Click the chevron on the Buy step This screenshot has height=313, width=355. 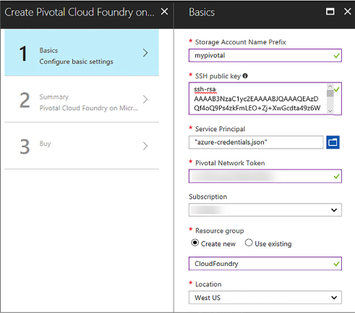145,146
